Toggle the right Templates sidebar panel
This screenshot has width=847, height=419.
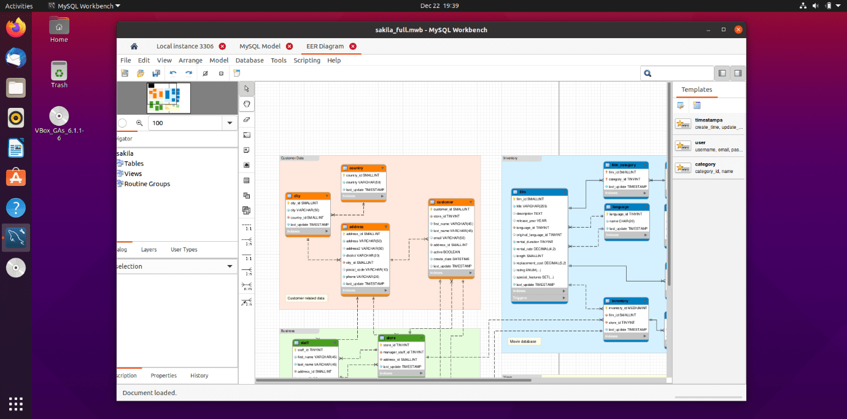(x=737, y=73)
